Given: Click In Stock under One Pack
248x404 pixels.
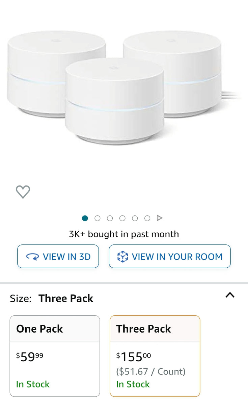Looking at the screenshot, I should [32, 384].
